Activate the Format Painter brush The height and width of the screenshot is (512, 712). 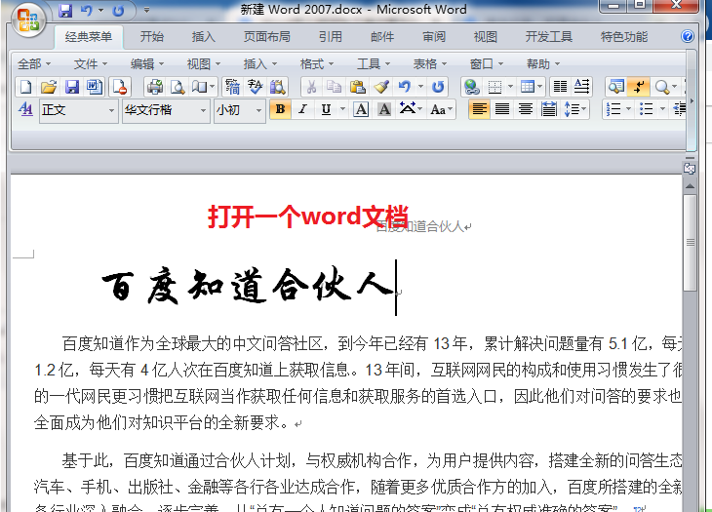381,86
